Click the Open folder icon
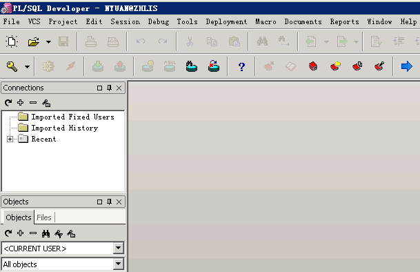Image resolution: width=420 pixels, height=272 pixels. pos(34,42)
